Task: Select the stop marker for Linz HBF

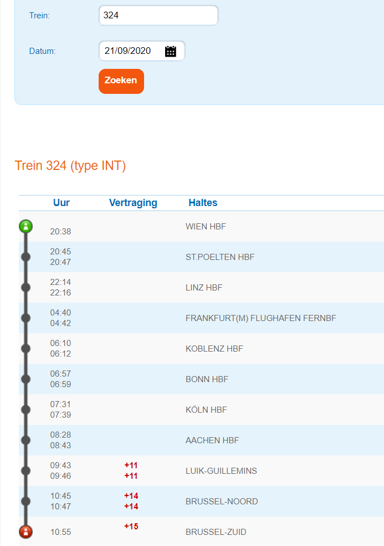Action: pos(25,287)
